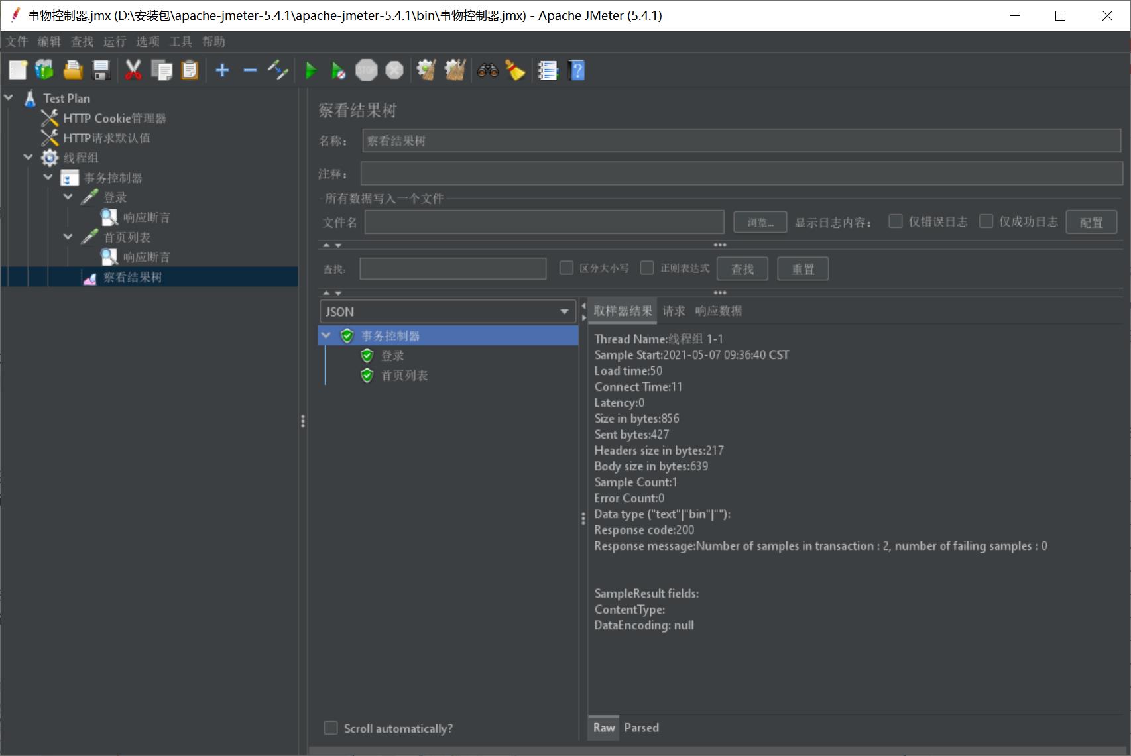1131x756 pixels.
Task: Click the 浏览 browse button
Action: pyautogui.click(x=760, y=223)
